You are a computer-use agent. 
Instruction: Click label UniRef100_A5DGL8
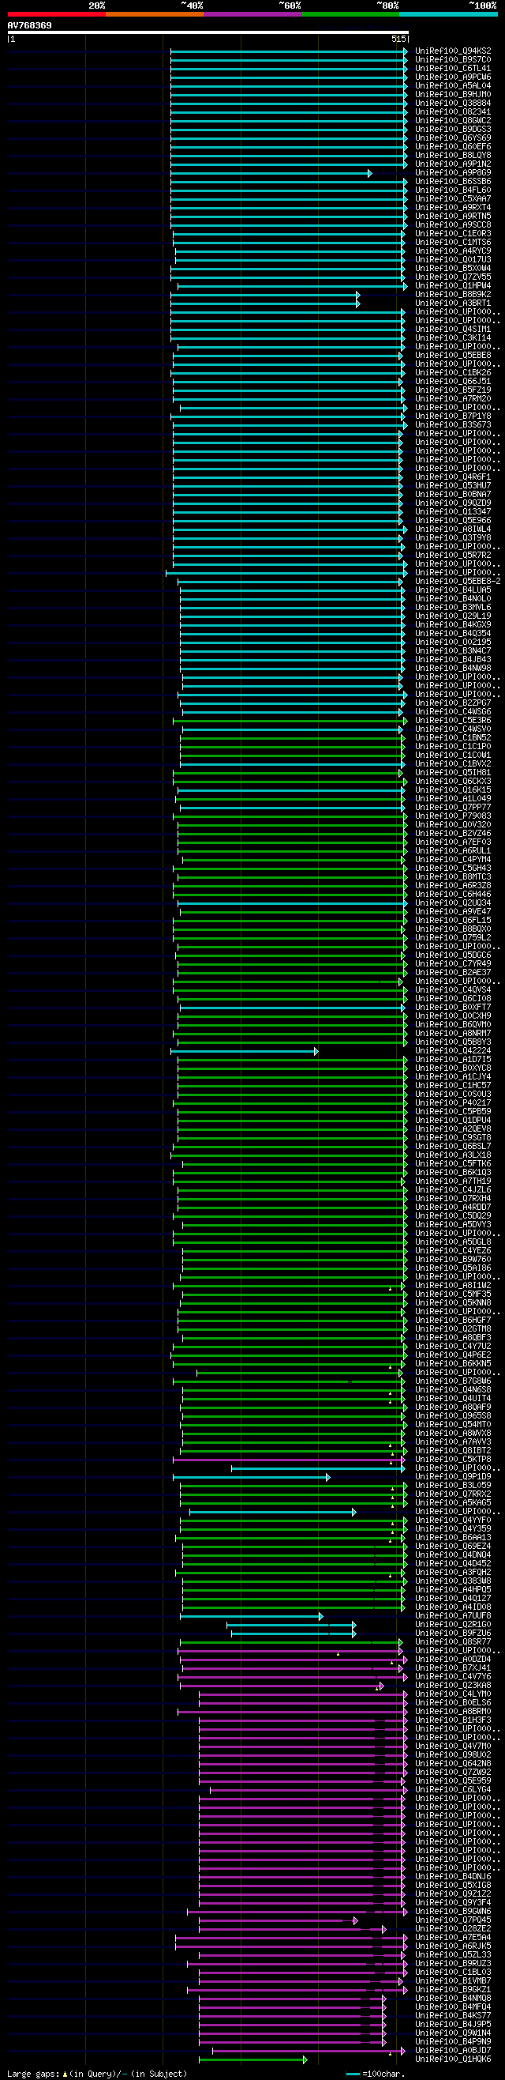click(453, 1242)
